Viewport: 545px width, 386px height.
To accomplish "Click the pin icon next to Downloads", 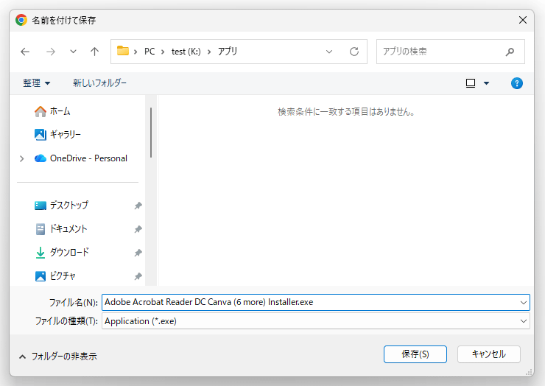I will pyautogui.click(x=138, y=253).
